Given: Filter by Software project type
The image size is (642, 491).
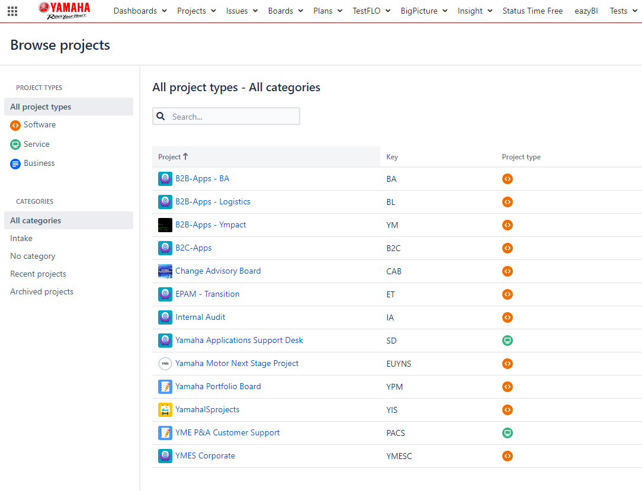Looking at the screenshot, I should pyautogui.click(x=40, y=125).
